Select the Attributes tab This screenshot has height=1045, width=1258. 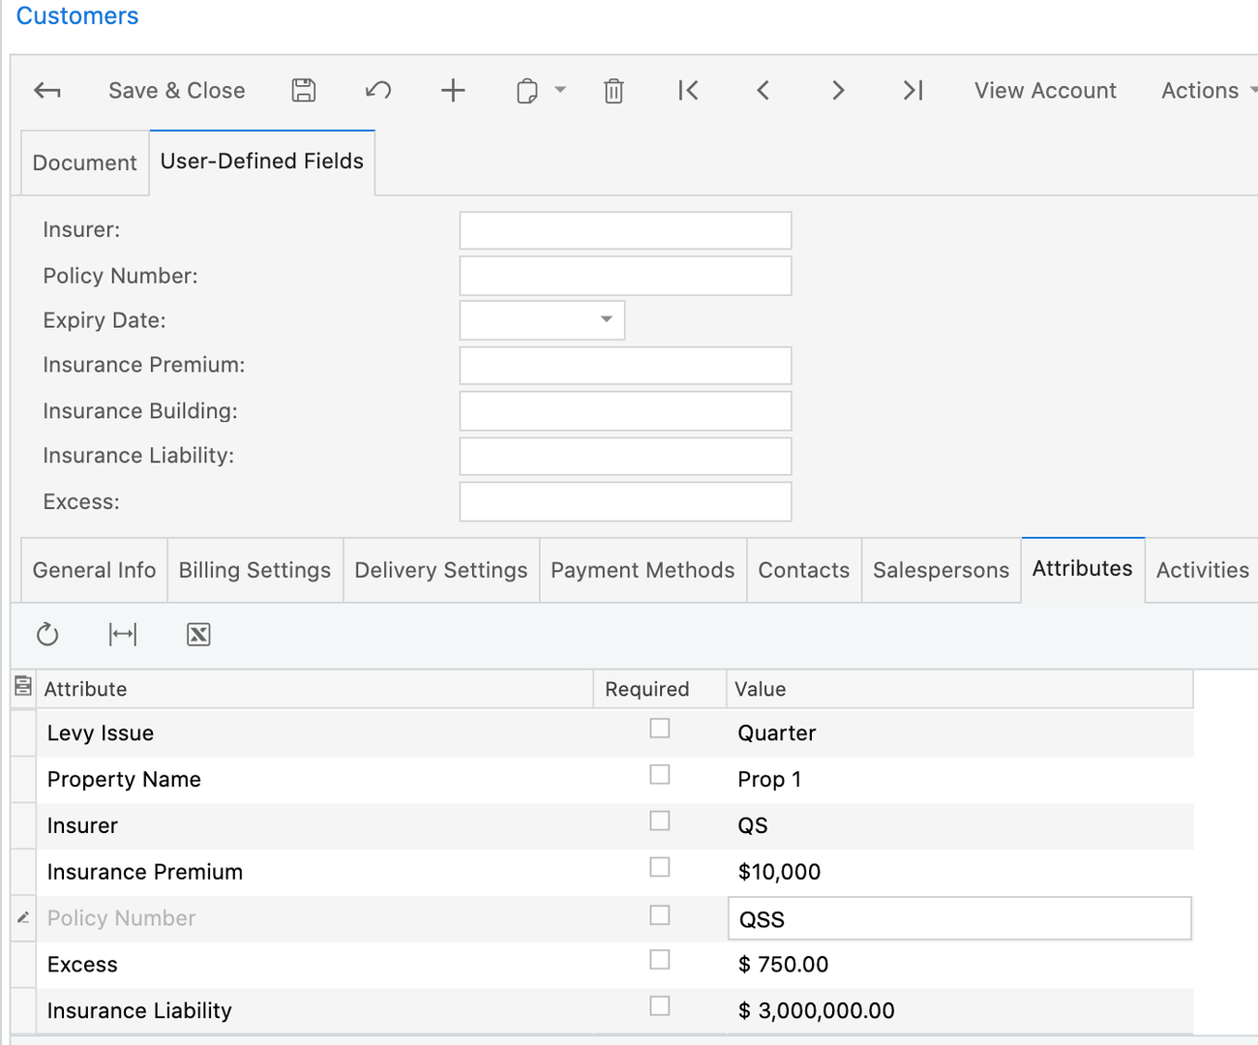tap(1082, 569)
